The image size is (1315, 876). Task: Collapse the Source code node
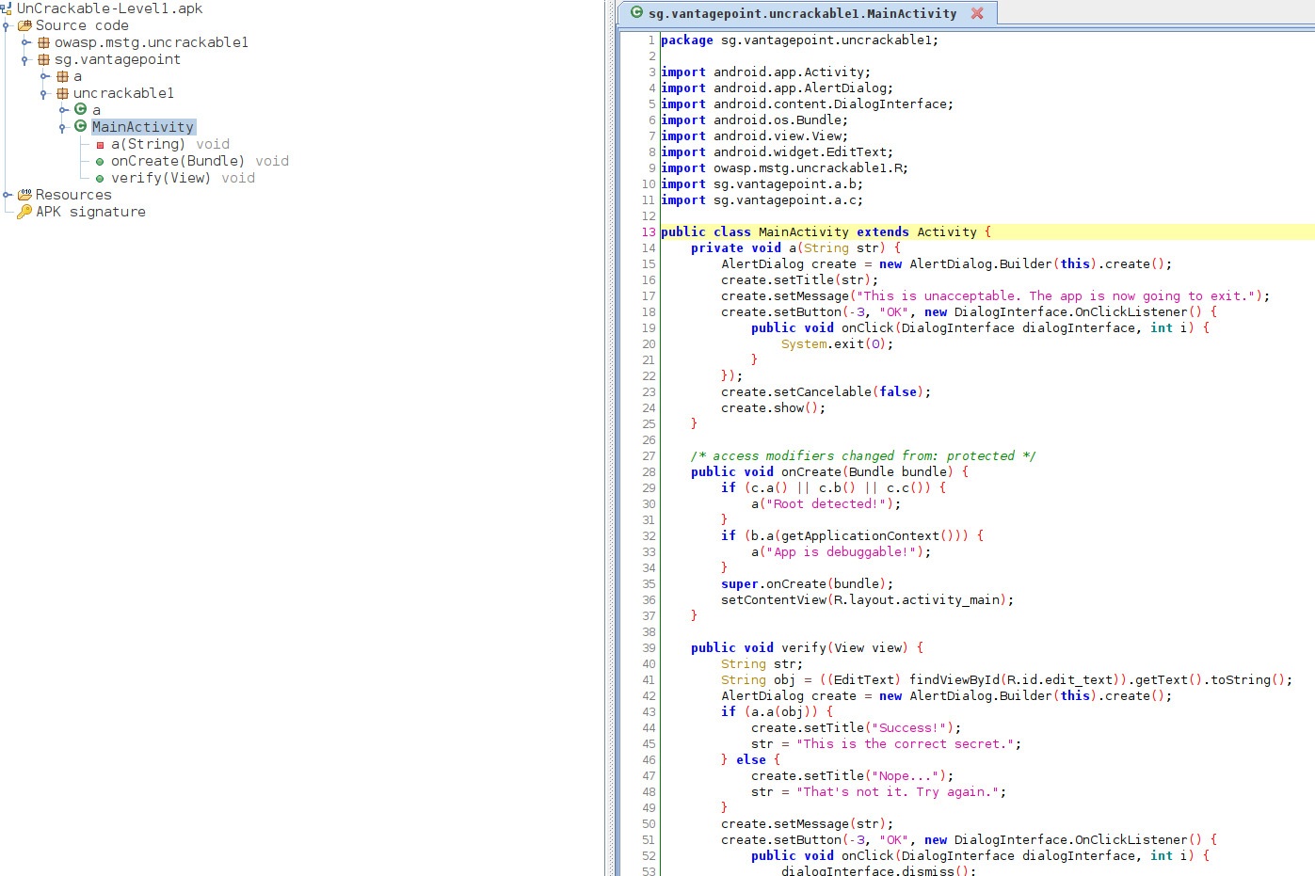(6, 25)
